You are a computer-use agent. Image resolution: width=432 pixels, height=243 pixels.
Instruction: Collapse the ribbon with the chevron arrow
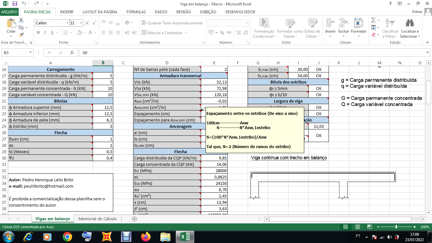point(427,42)
